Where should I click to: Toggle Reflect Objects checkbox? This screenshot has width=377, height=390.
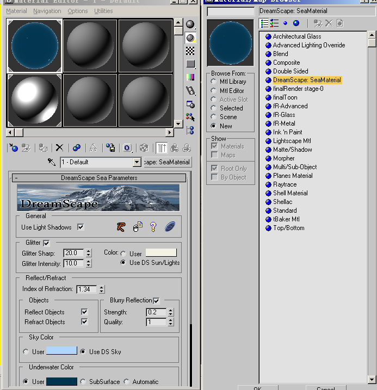[x=84, y=312]
